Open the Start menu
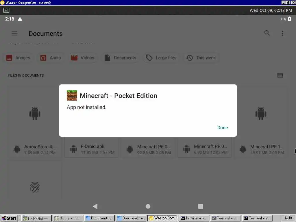The image size is (296, 222). (x=9, y=218)
